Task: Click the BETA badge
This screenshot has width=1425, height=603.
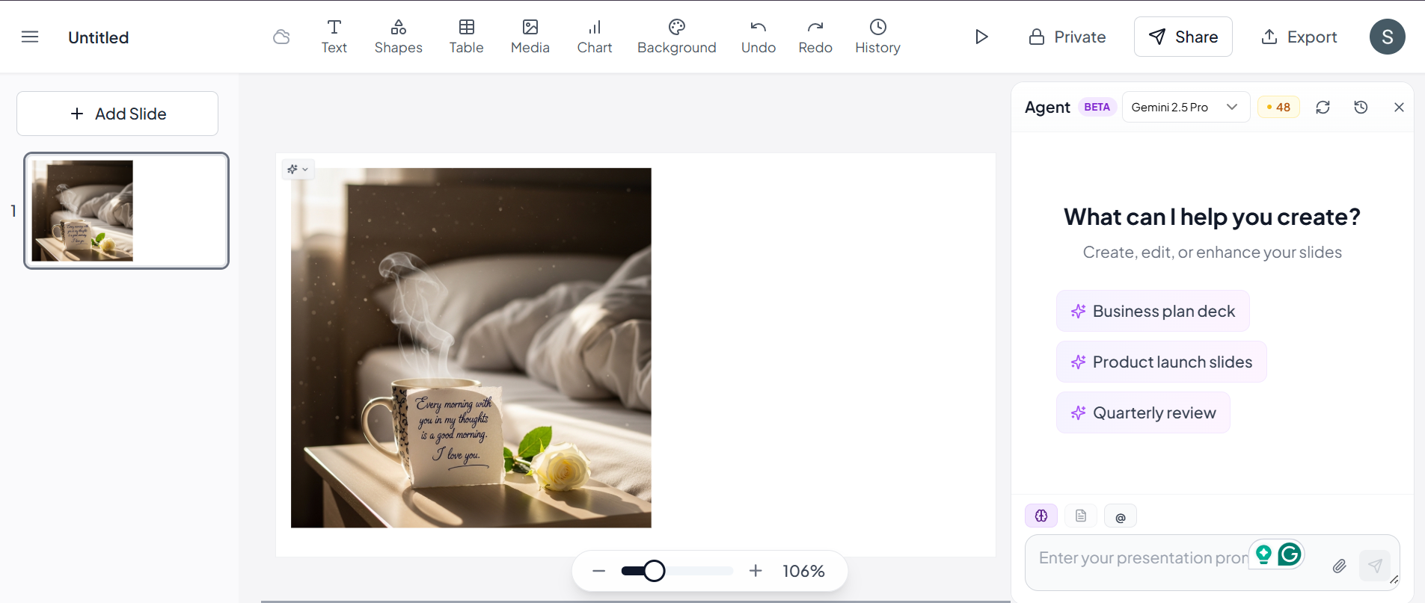Action: (x=1097, y=107)
